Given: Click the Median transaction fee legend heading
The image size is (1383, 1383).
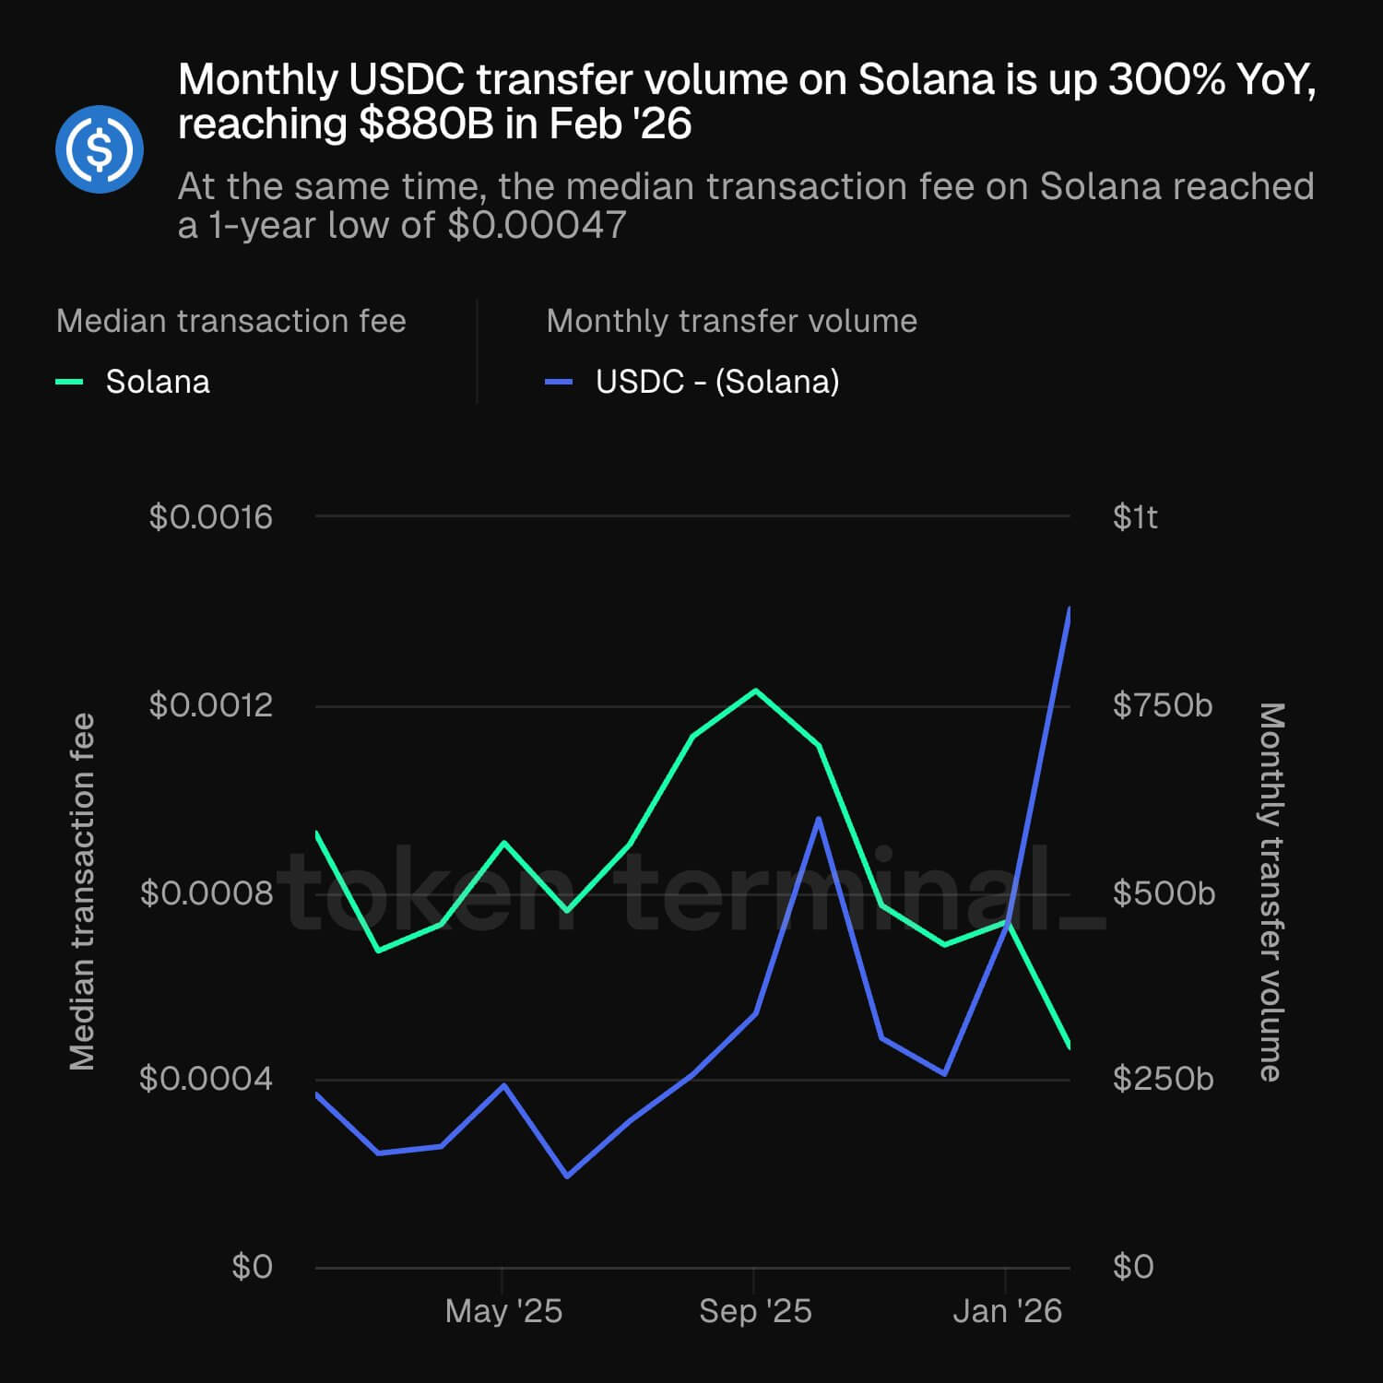Looking at the screenshot, I should [x=231, y=321].
